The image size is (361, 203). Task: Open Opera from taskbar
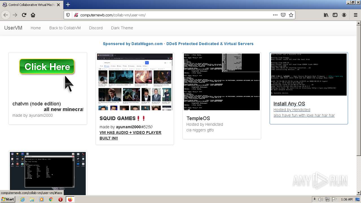(60, 199)
